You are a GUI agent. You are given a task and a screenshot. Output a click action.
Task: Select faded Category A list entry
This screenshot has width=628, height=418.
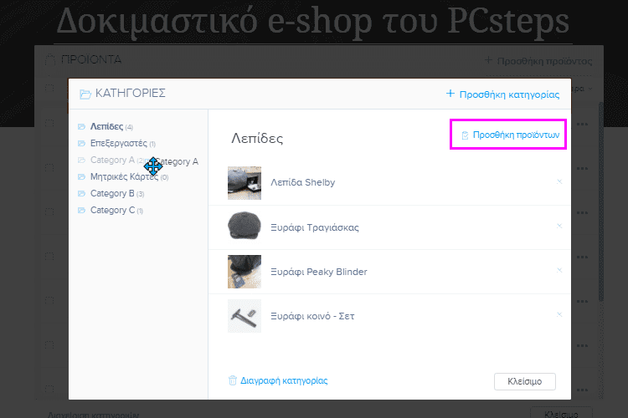(112, 160)
